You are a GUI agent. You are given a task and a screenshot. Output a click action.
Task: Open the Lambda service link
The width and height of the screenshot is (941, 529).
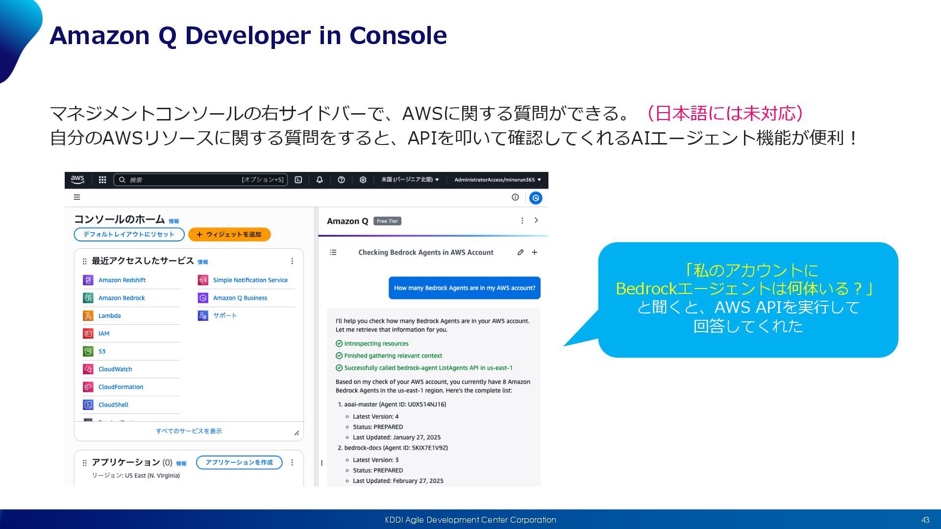click(x=109, y=316)
